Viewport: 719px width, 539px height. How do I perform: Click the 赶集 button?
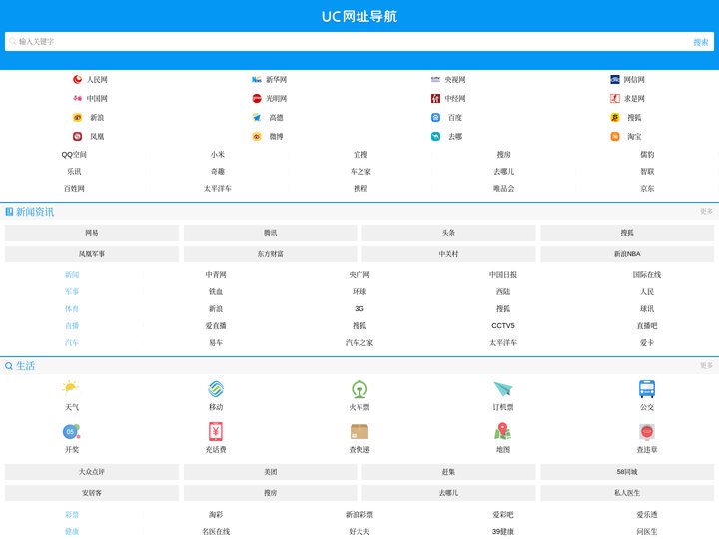(448, 471)
